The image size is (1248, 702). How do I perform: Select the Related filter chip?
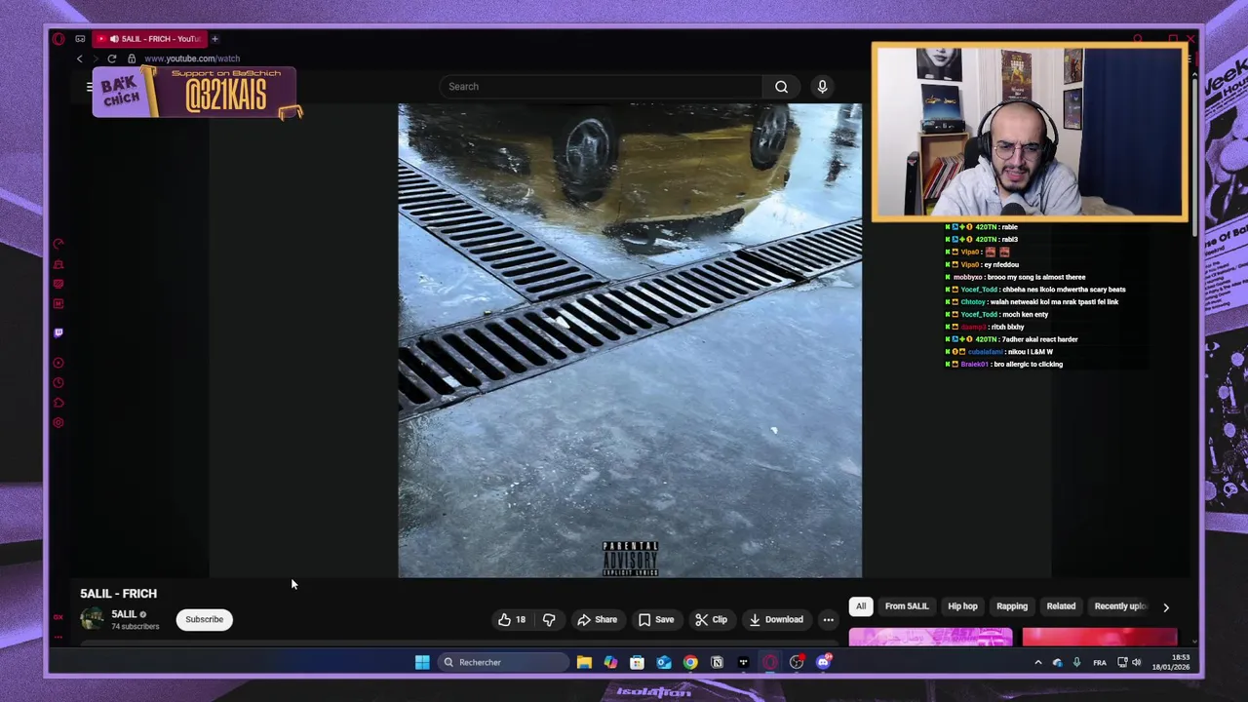coord(1061,606)
